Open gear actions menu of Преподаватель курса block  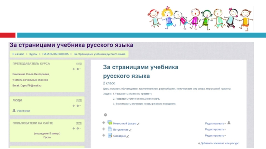point(78,69)
